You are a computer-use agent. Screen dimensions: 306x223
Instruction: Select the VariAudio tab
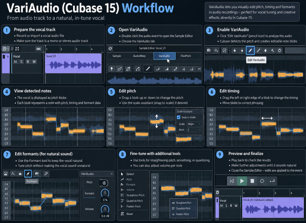tap(164, 56)
